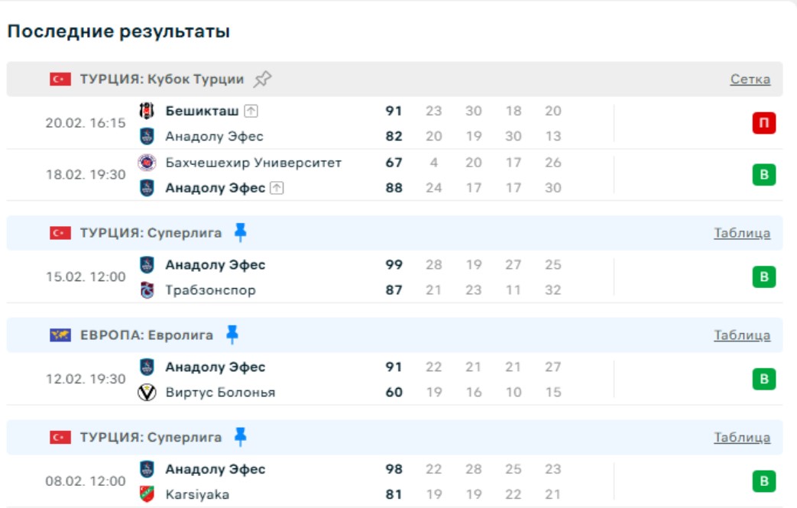
Task: Click the 91 final score for Бешикташ
Action: point(394,111)
